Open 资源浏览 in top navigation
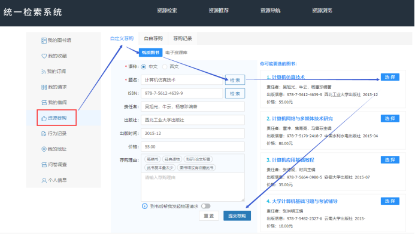415x234 pixels. tap(322, 11)
